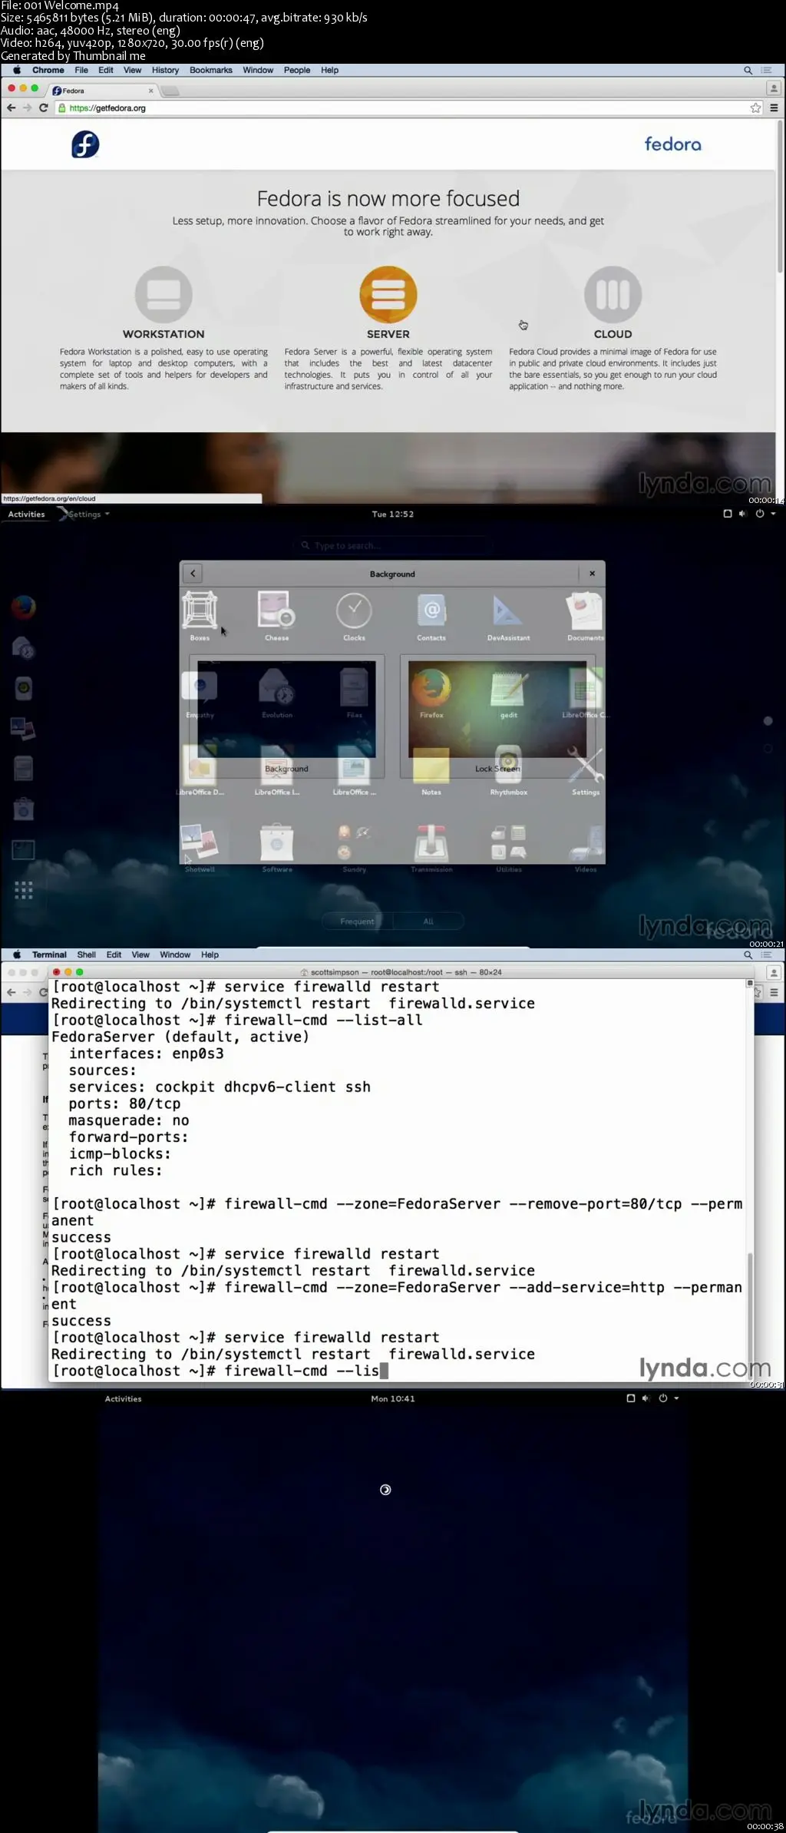Expand the system menu arrow in the Tue 12:52 bar
The width and height of the screenshot is (786, 1833).
coord(773,514)
